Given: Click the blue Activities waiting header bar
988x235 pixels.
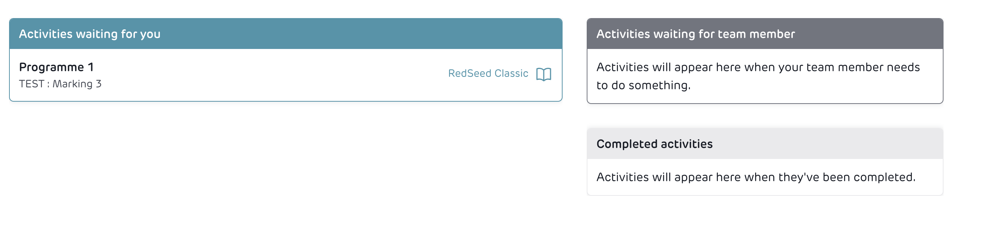Looking at the screenshot, I should (345, 34).
